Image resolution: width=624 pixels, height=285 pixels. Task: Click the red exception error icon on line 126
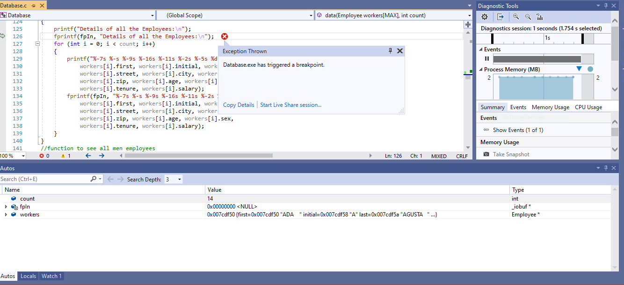(x=225, y=36)
